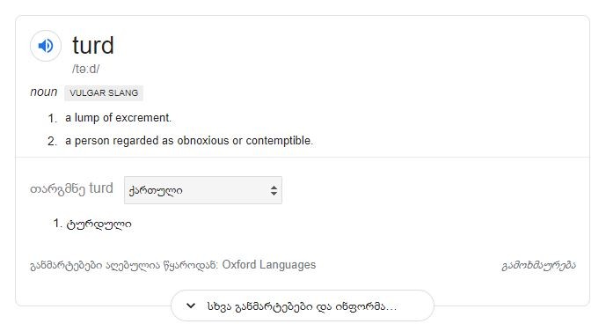Click the definition a lump of excrement
Image resolution: width=606 pixels, height=324 pixels.
pos(118,118)
